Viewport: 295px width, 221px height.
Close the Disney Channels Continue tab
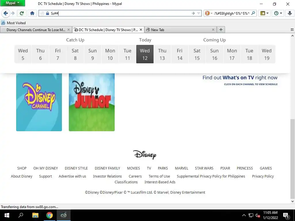point(69,30)
